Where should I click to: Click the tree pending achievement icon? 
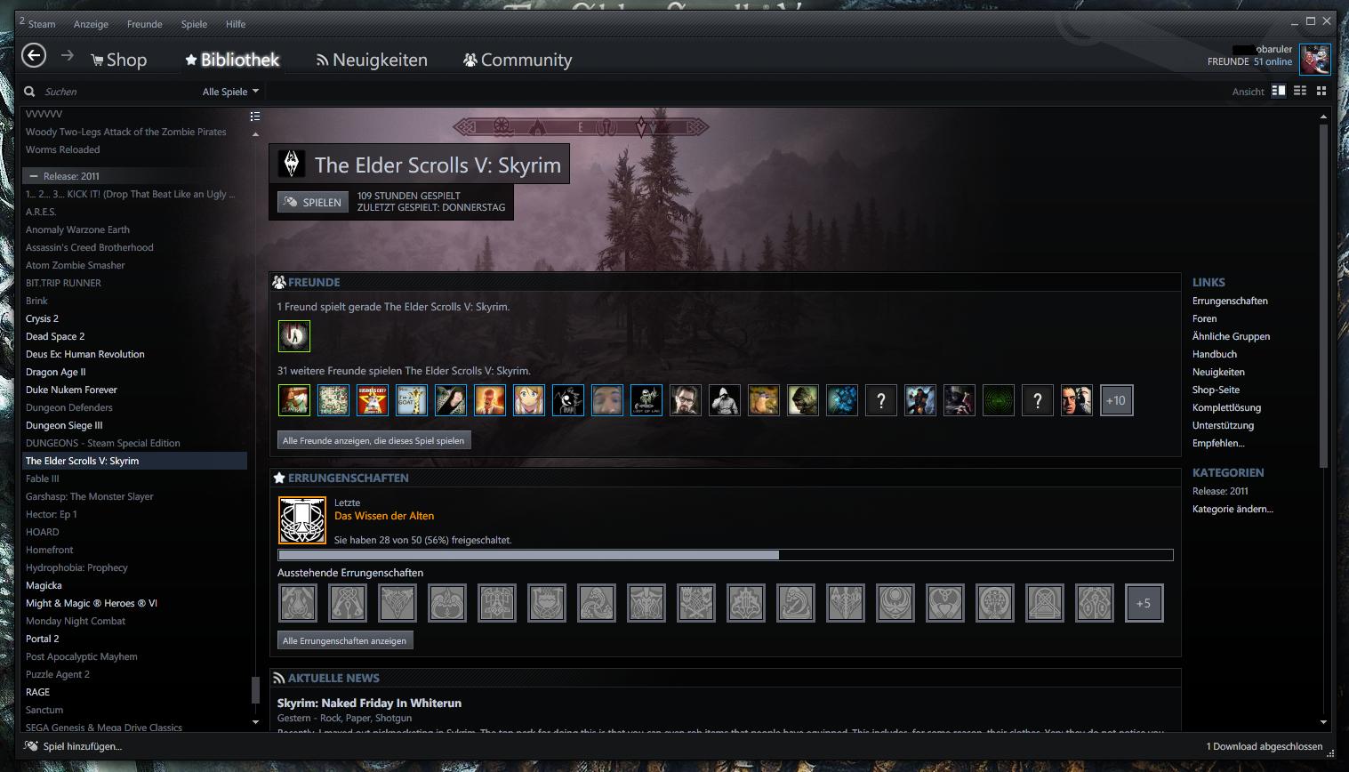point(995,603)
